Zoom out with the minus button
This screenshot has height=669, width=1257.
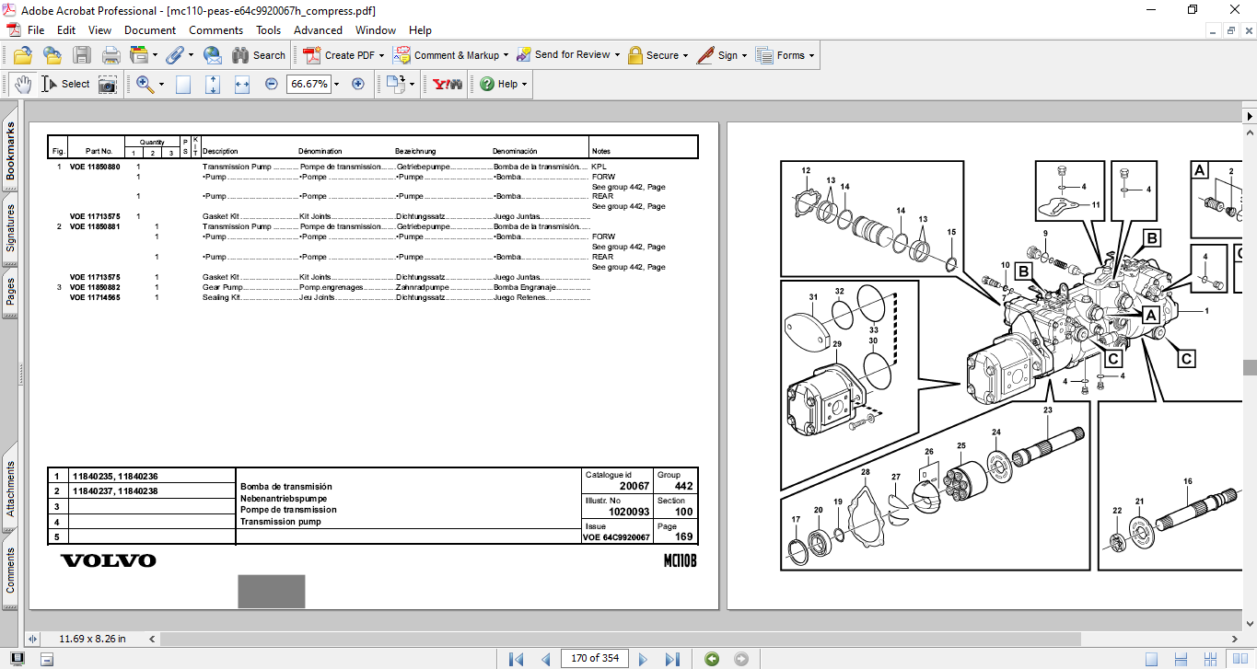pyautogui.click(x=272, y=84)
